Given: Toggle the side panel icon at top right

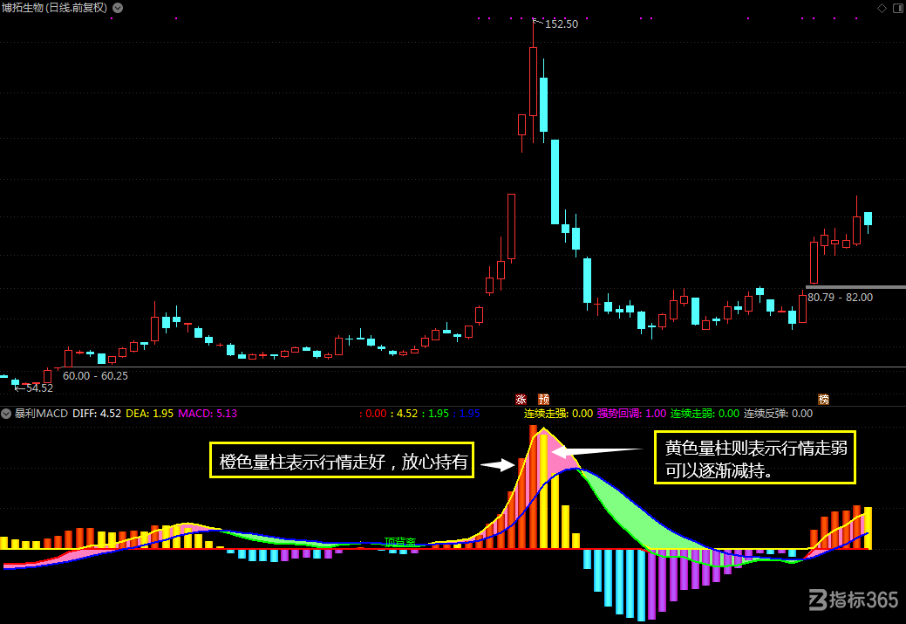Looking at the screenshot, I should [898, 8].
